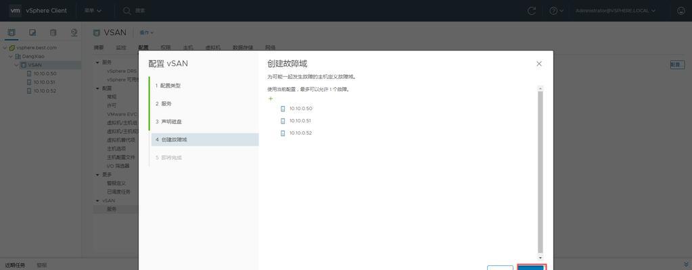Click the help question mark icon
This screenshot has height=270, width=692.
[553, 11]
